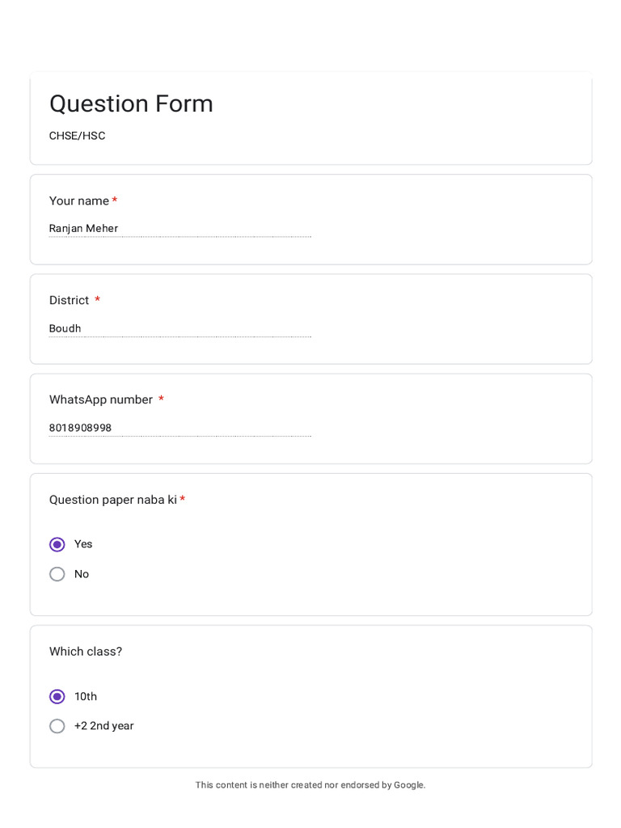
Task: Choose the 10th class option
Action: coord(57,696)
